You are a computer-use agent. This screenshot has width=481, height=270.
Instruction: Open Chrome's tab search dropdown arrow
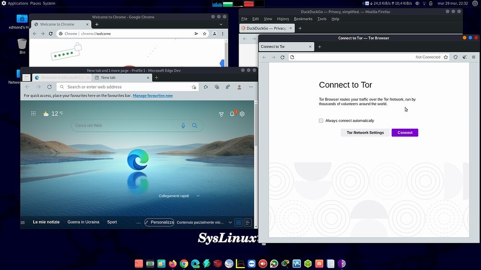(221, 24)
